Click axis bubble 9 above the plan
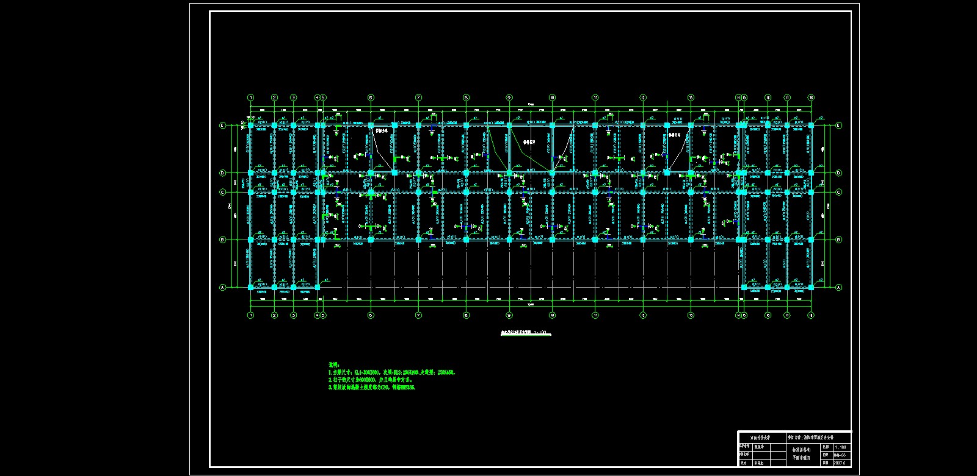977x476 pixels. click(509, 98)
